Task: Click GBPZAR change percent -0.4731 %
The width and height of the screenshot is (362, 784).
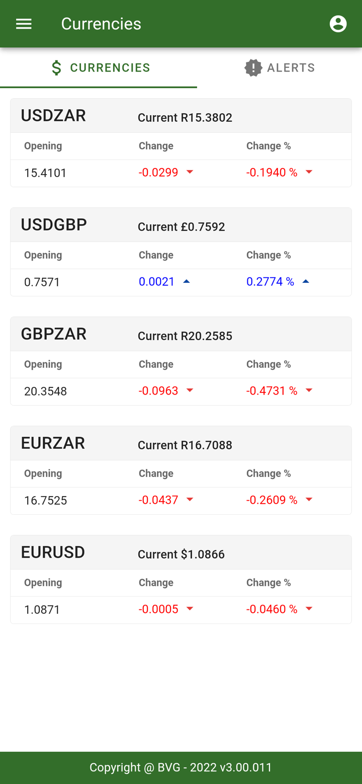Action: click(x=271, y=391)
